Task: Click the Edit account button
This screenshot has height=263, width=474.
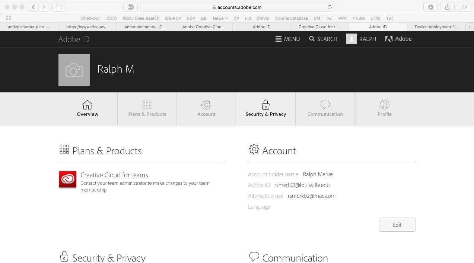Action: pos(397,225)
